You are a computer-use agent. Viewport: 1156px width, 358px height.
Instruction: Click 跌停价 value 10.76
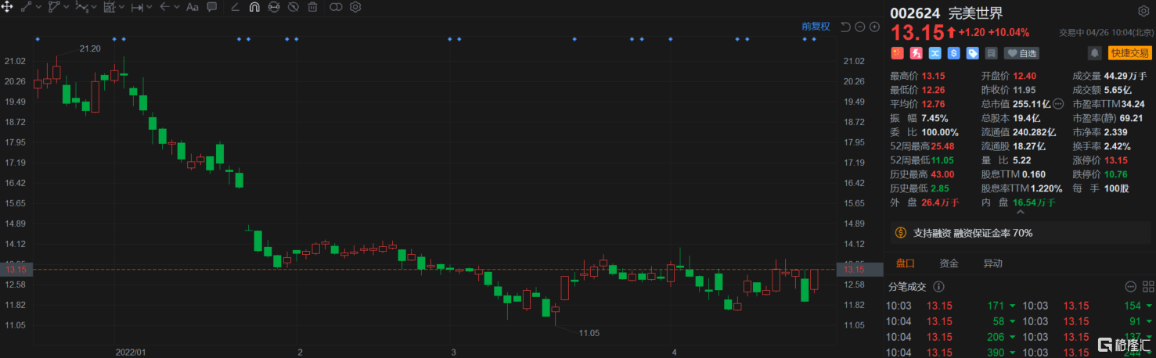click(x=1116, y=174)
